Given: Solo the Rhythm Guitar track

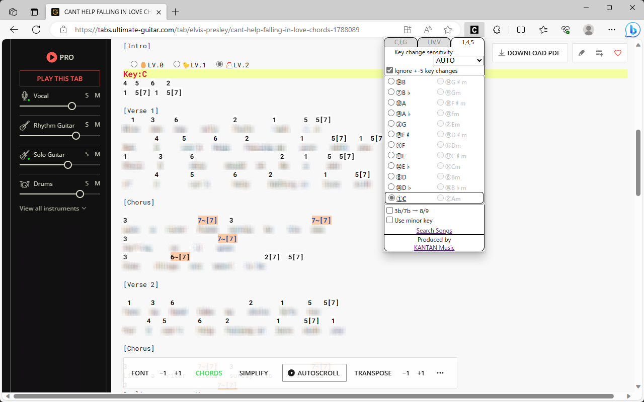Looking at the screenshot, I should pyautogui.click(x=87, y=125).
